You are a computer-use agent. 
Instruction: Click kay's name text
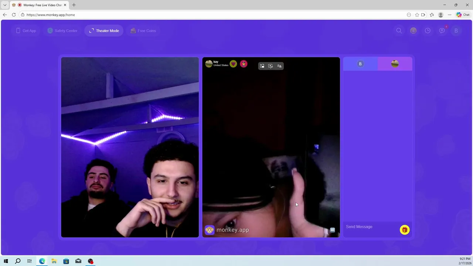[x=216, y=62]
